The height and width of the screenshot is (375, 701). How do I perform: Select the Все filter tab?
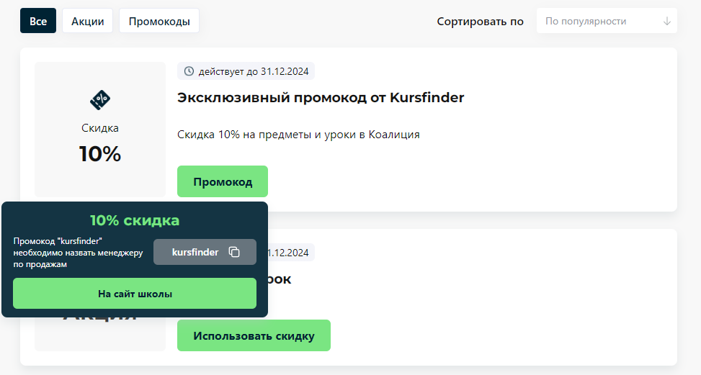point(38,21)
